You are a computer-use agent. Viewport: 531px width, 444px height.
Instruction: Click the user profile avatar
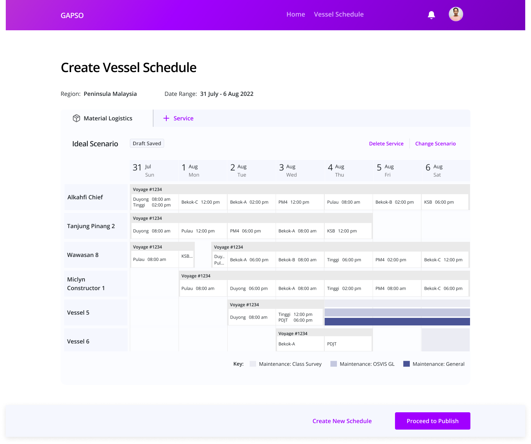pos(456,14)
